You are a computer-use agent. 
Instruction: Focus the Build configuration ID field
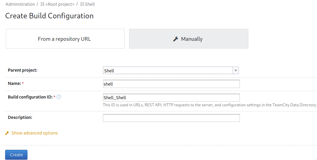[171, 97]
